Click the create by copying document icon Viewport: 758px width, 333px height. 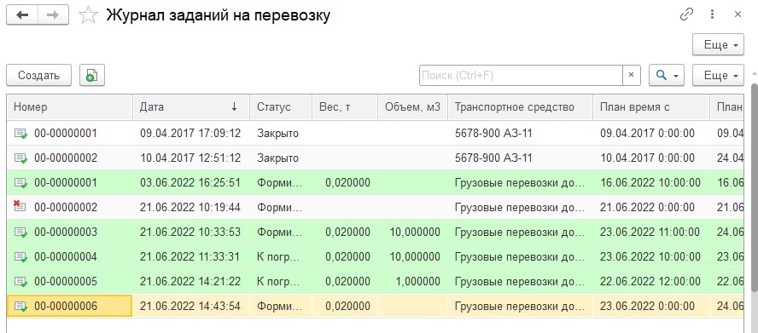(92, 75)
